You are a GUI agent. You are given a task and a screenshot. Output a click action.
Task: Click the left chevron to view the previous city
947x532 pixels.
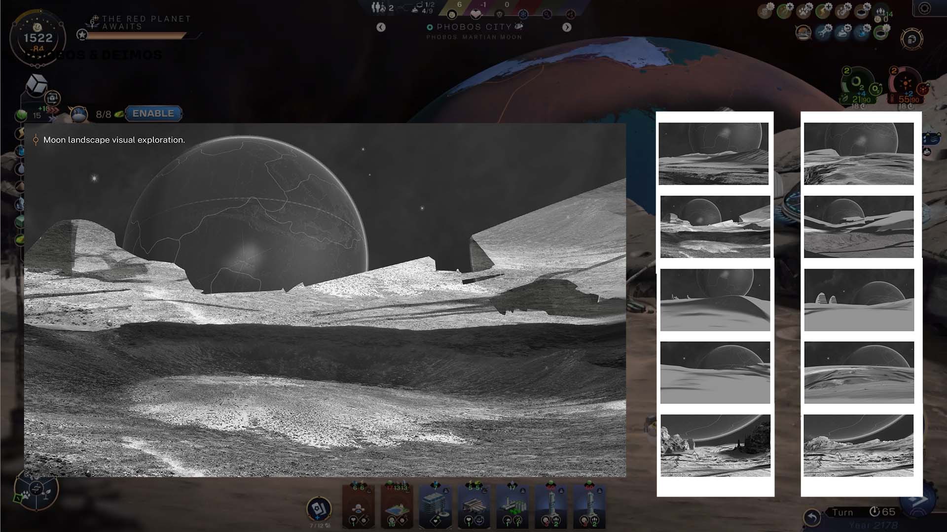[380, 27]
